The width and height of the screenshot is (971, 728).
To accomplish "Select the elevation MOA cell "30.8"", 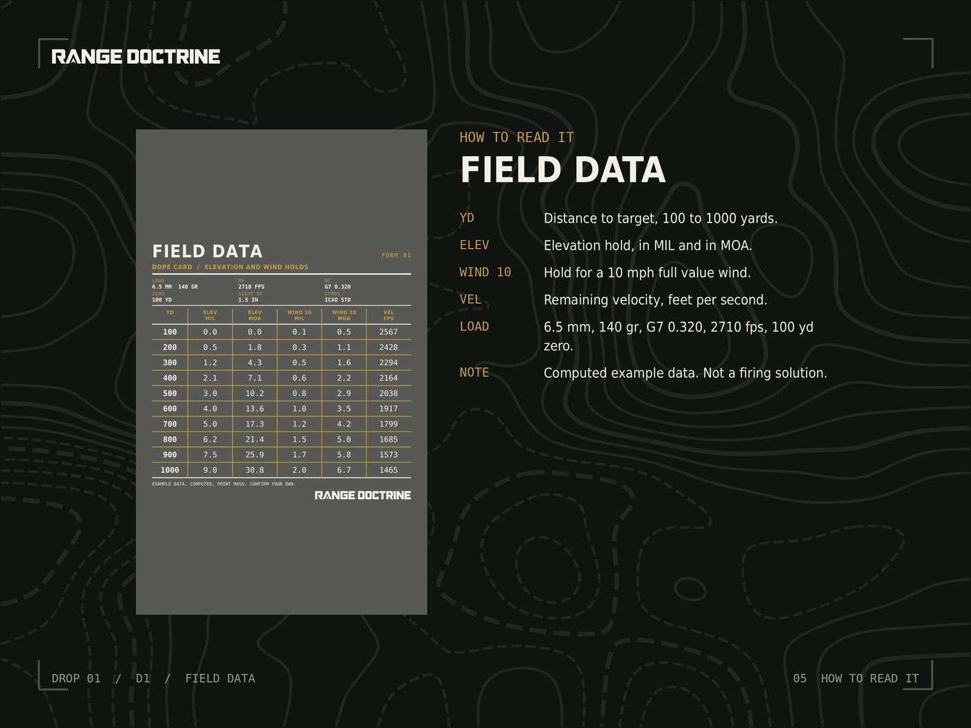I will click(x=255, y=470).
